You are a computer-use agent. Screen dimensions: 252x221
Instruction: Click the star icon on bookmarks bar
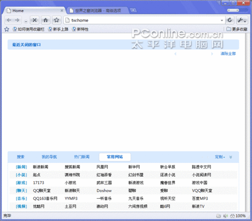[7, 29]
